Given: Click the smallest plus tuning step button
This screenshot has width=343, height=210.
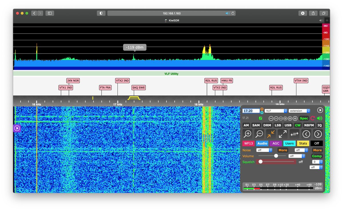Looking at the screenshot, I should coord(286,118).
